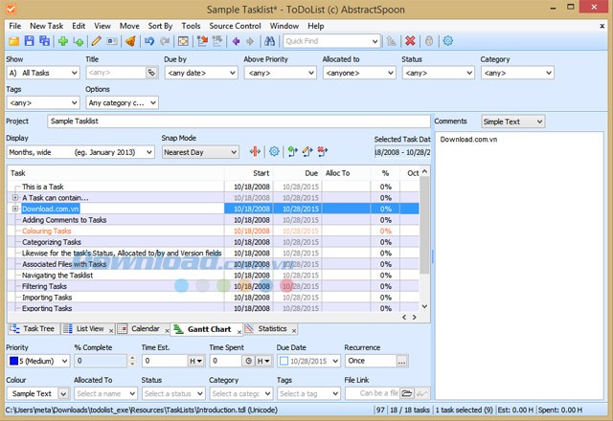Browse for a file link folder icon

(x=407, y=393)
